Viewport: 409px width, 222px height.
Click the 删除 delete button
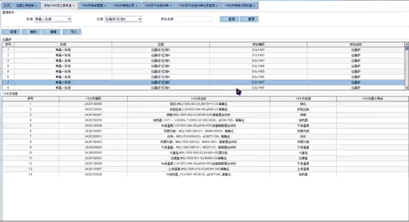click(x=31, y=32)
